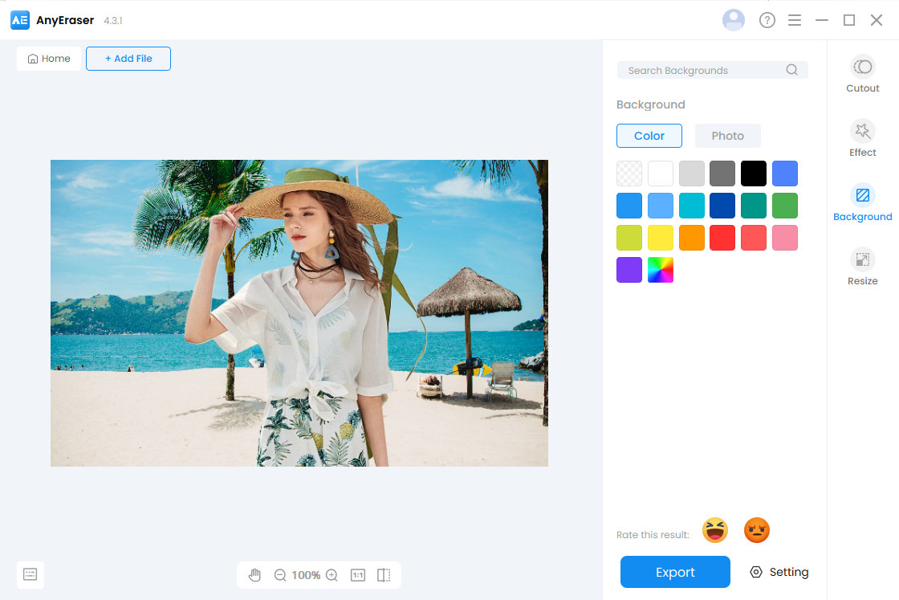Click the AnyEraser logo icon
Image resolution: width=899 pixels, height=600 pixels.
tap(20, 20)
